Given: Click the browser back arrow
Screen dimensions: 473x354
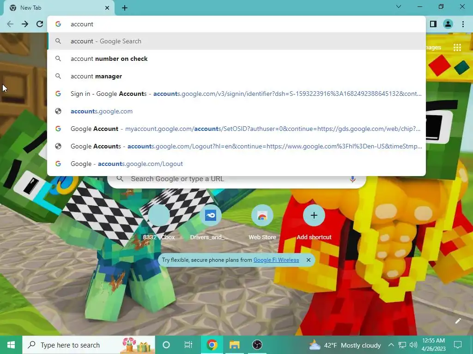Looking at the screenshot, I should (x=10, y=24).
